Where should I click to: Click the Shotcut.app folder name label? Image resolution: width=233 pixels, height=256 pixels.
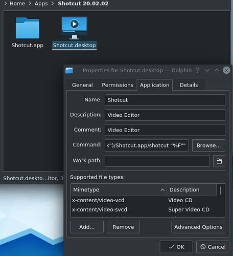pyautogui.click(x=28, y=46)
